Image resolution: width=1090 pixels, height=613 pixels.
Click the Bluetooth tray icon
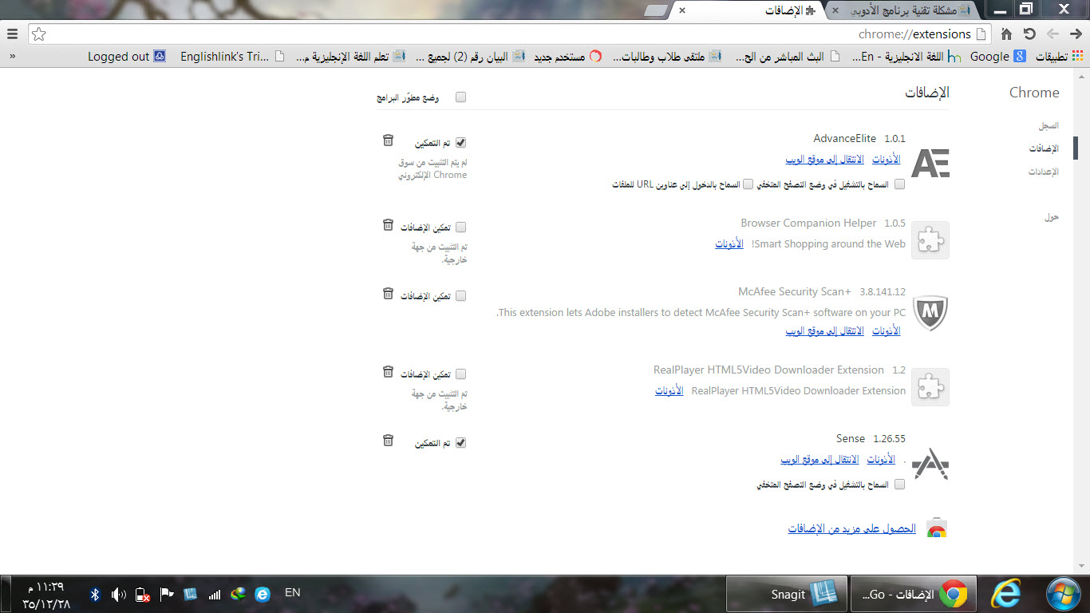click(94, 594)
